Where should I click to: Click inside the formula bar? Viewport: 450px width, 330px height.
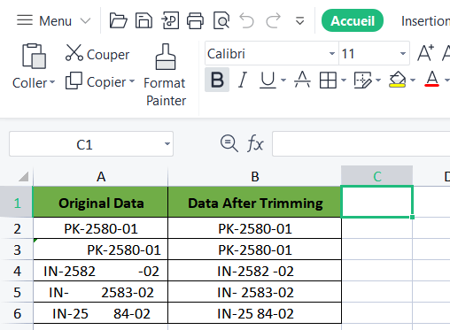(x=361, y=143)
